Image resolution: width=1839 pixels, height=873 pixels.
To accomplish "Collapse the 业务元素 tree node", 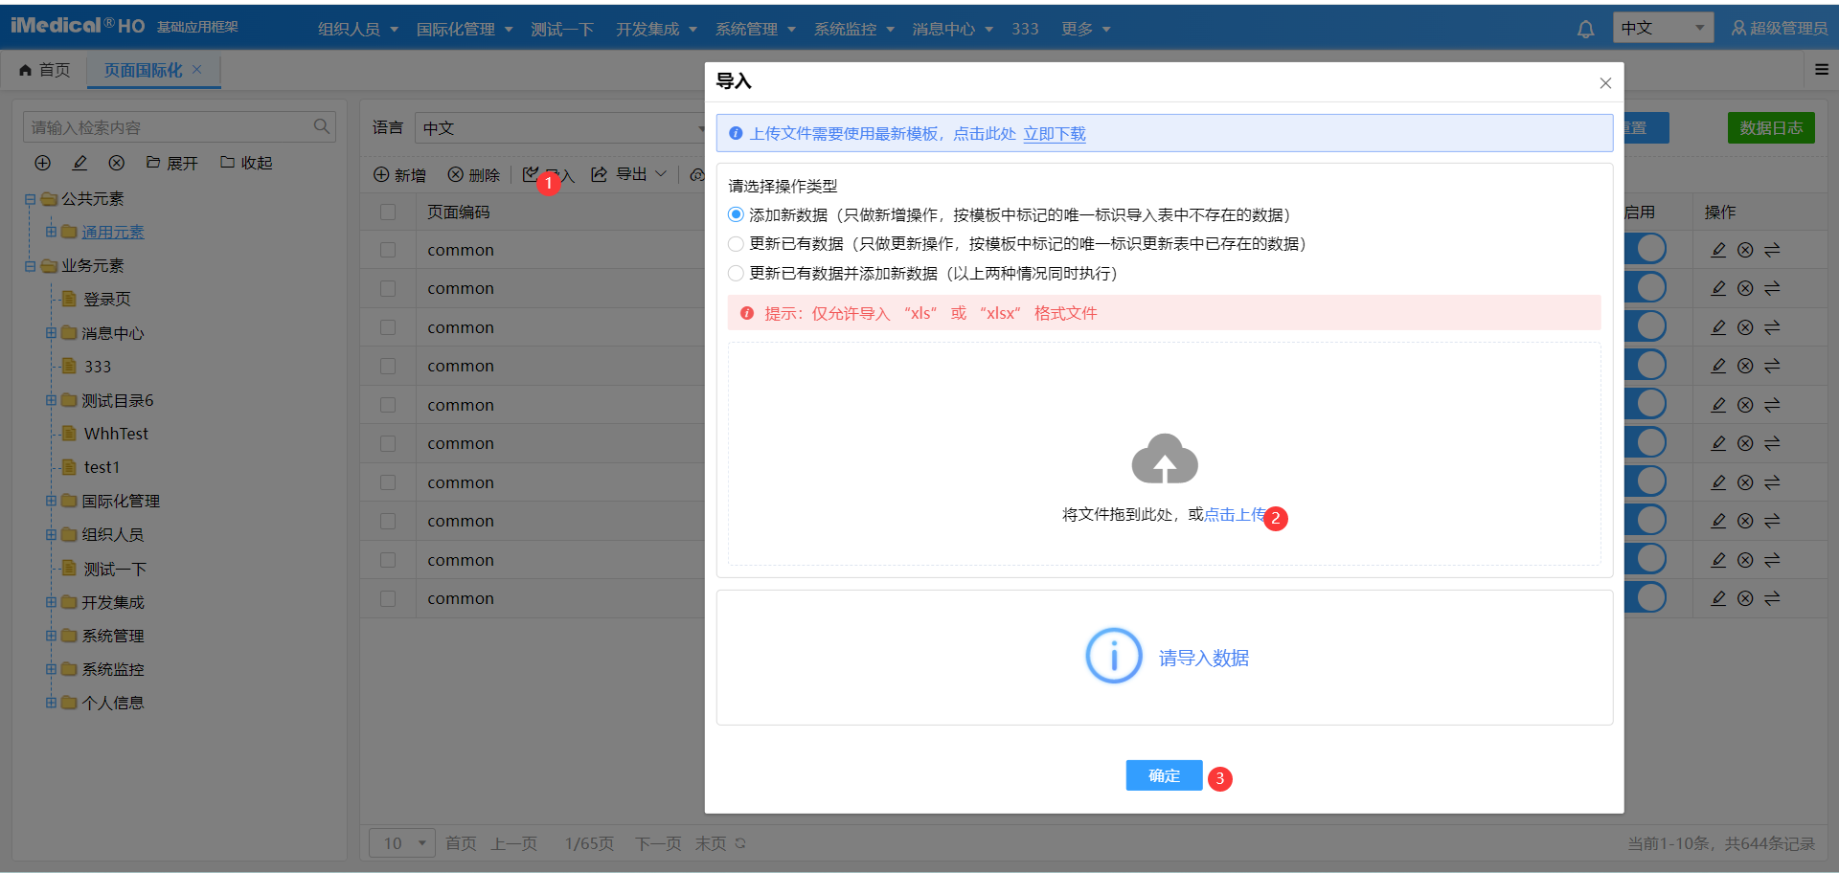I will 31,266.
